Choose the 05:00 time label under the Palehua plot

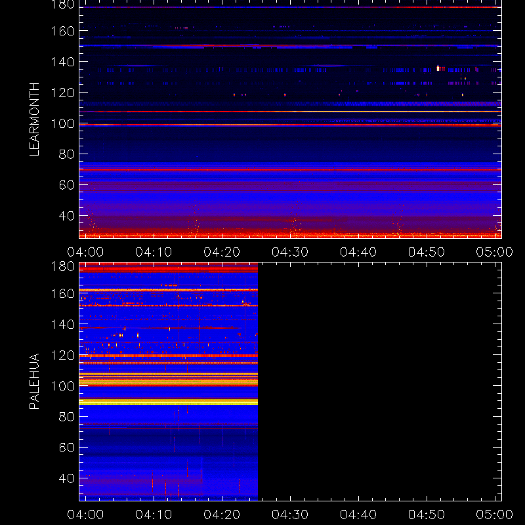point(495,514)
